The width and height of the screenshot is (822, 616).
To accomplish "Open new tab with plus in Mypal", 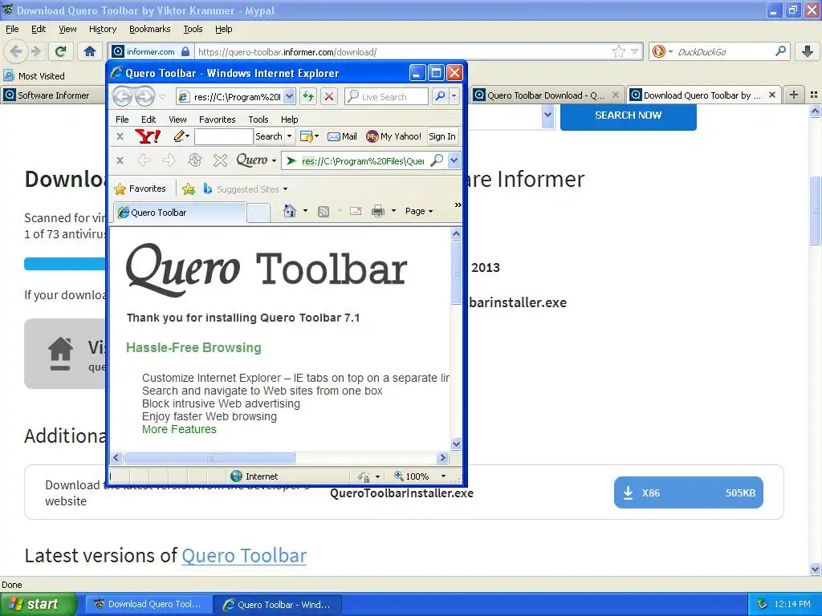I will click(x=794, y=95).
